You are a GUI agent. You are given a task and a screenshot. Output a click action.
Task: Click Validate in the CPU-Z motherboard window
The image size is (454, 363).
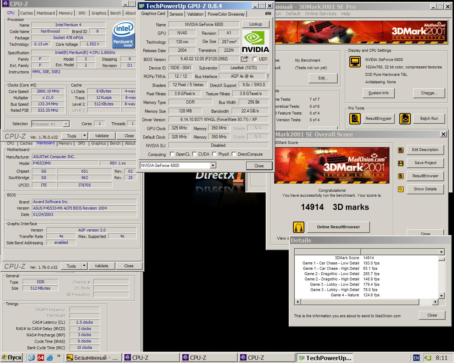coord(101,266)
